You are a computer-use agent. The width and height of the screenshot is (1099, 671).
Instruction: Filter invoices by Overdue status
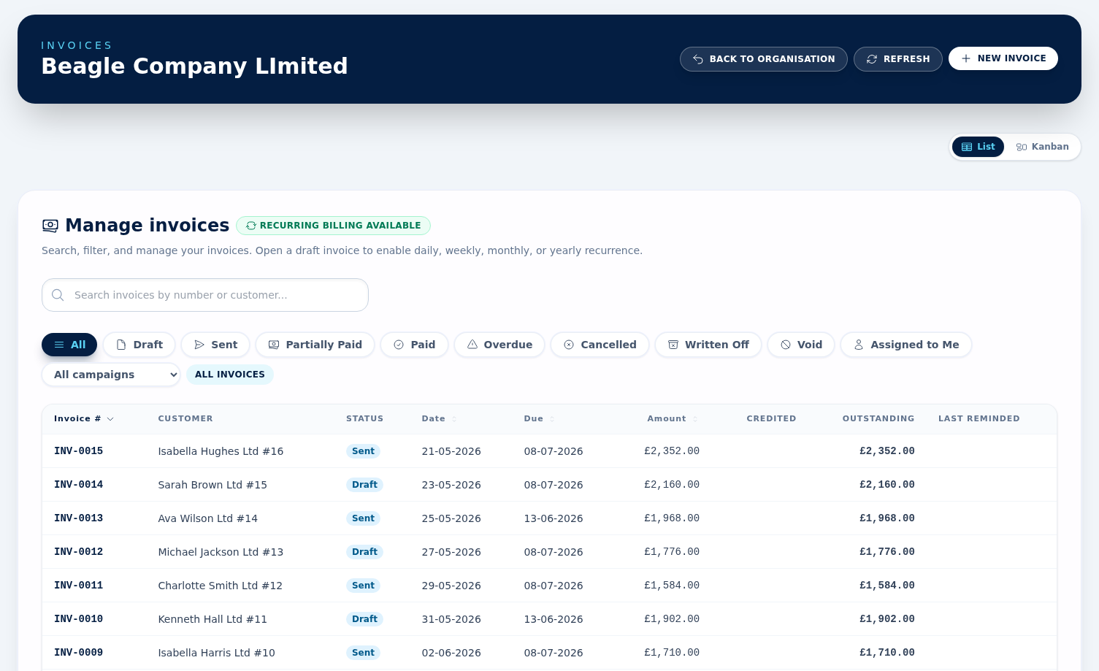(x=499, y=345)
